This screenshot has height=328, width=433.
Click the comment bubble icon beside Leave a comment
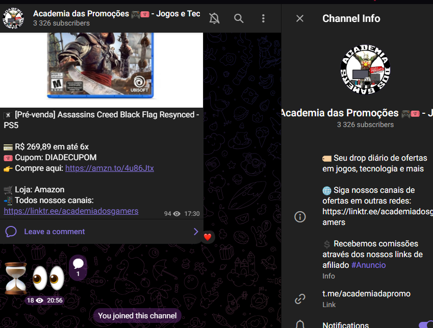click(x=11, y=232)
